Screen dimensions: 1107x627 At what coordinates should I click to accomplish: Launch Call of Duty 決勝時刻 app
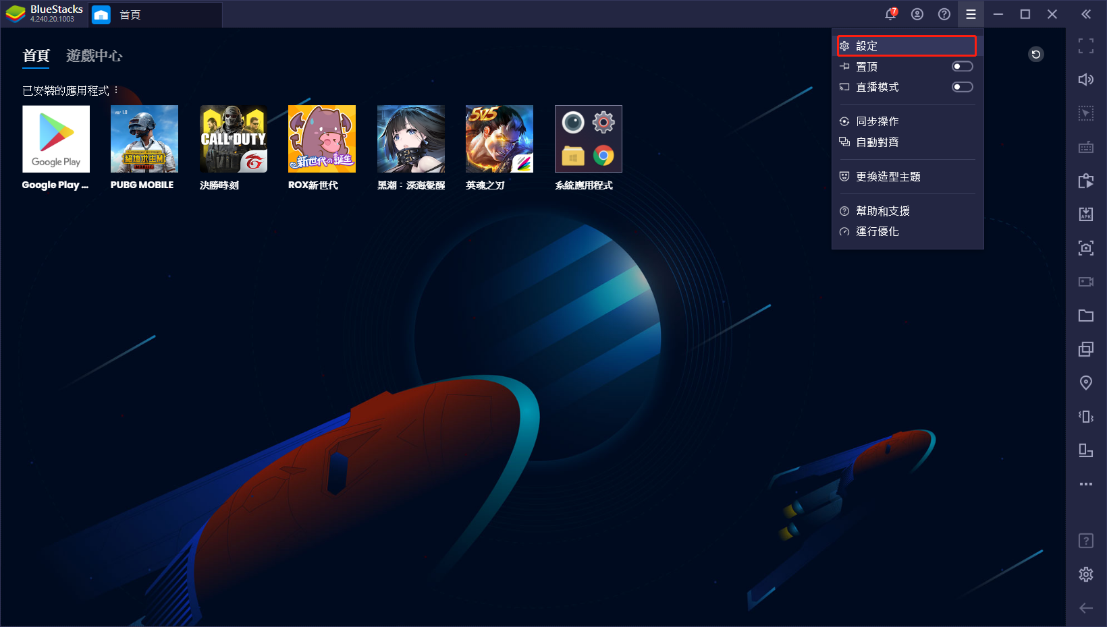pos(234,139)
